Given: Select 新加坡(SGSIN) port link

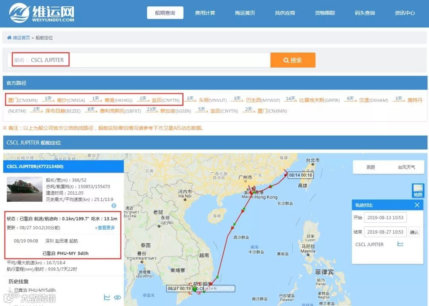Looking at the screenshot, I should 176,111.
